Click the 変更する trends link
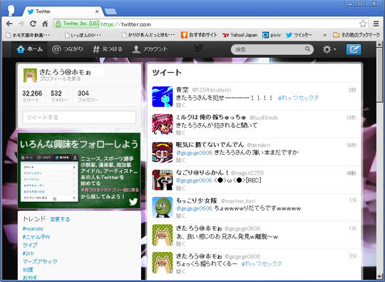The image size is (385, 282). click(x=60, y=219)
